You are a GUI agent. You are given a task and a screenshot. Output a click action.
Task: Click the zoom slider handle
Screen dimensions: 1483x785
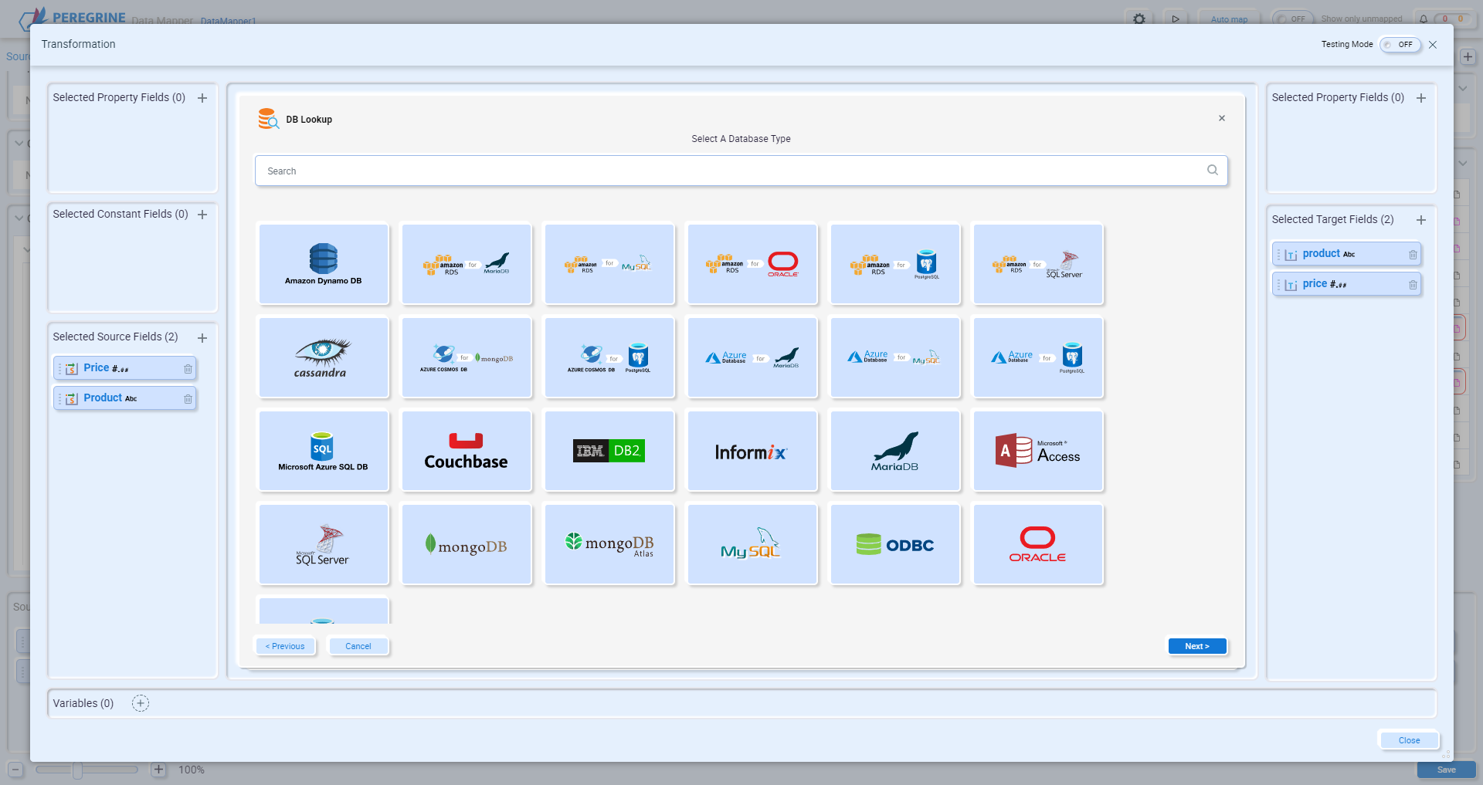[77, 770]
